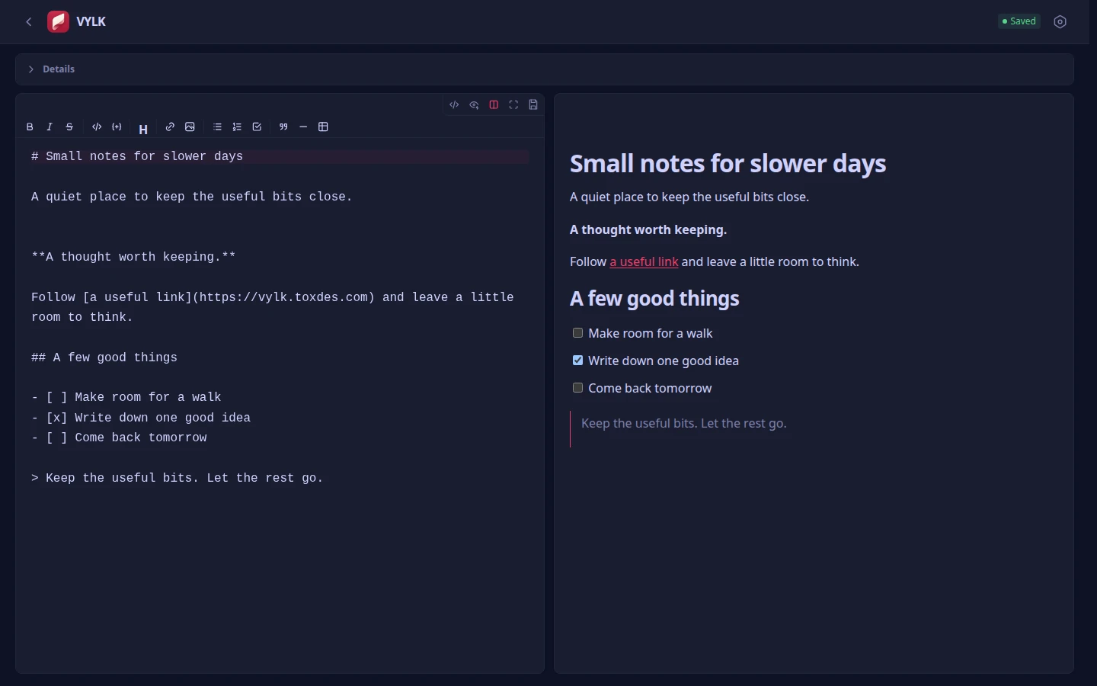Insert a numbered list
This screenshot has height=686, width=1097.
click(x=237, y=127)
